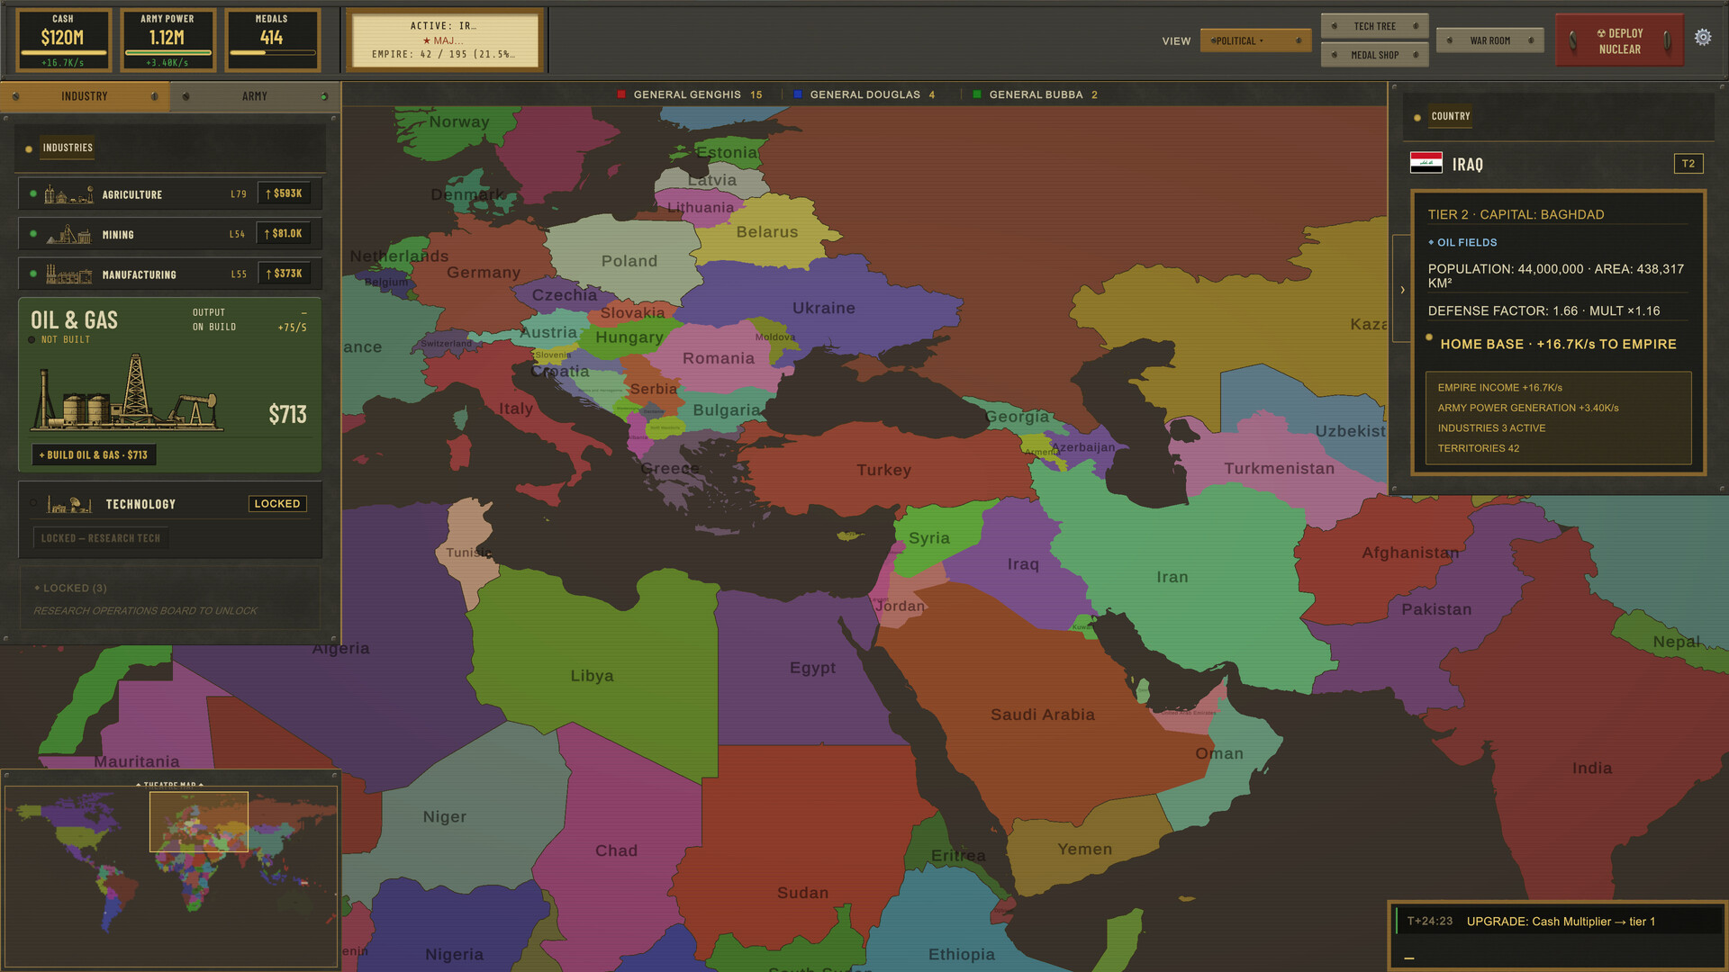The width and height of the screenshot is (1729, 972).
Task: Click the green status dot next to Mining
Action: (x=33, y=234)
